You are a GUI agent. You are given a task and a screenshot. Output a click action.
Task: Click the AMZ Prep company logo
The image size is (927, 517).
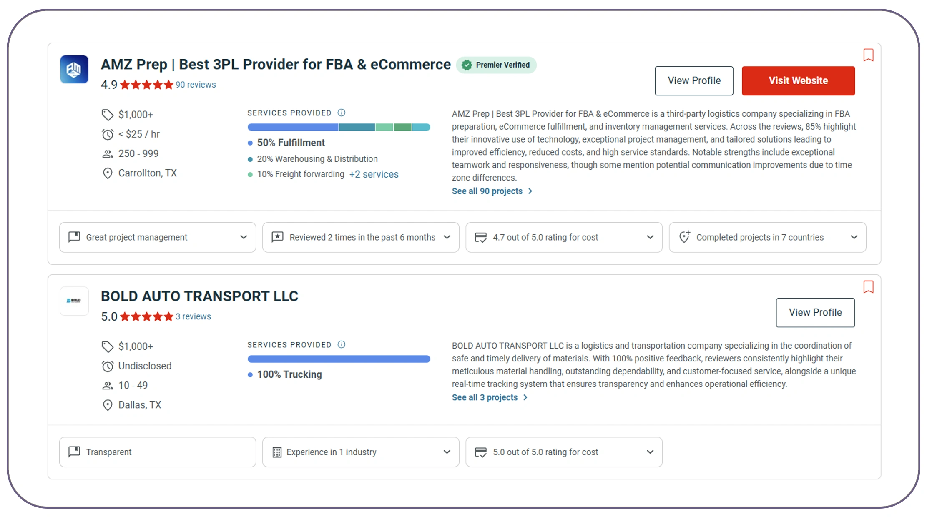pyautogui.click(x=74, y=70)
